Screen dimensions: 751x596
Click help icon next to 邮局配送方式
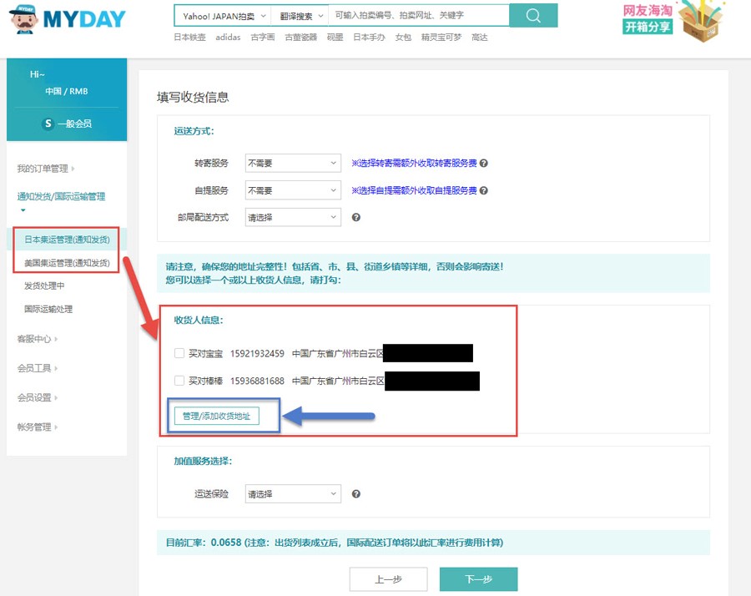pyautogui.click(x=356, y=217)
